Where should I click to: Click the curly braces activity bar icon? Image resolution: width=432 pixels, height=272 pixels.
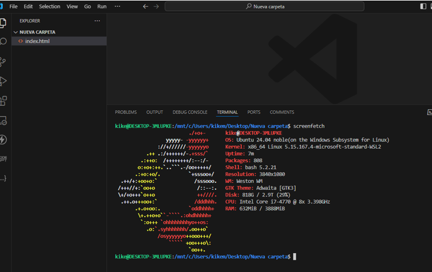click(x=4, y=178)
